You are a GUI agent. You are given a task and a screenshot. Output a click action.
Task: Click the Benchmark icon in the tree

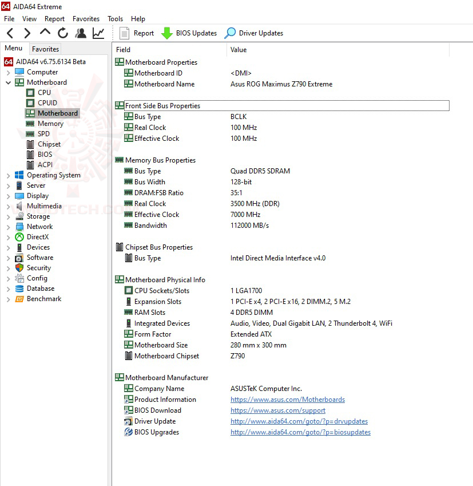click(19, 299)
